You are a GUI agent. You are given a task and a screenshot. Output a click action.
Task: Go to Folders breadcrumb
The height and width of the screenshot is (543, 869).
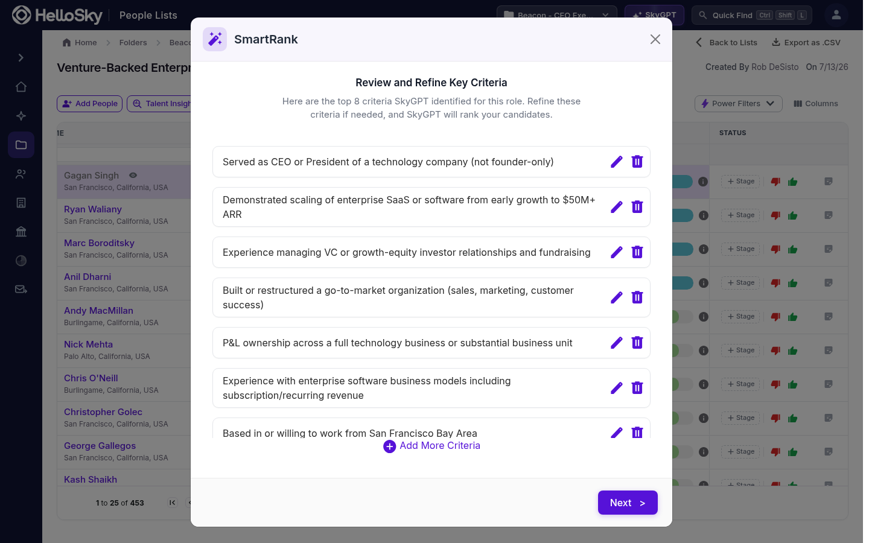[x=133, y=43]
